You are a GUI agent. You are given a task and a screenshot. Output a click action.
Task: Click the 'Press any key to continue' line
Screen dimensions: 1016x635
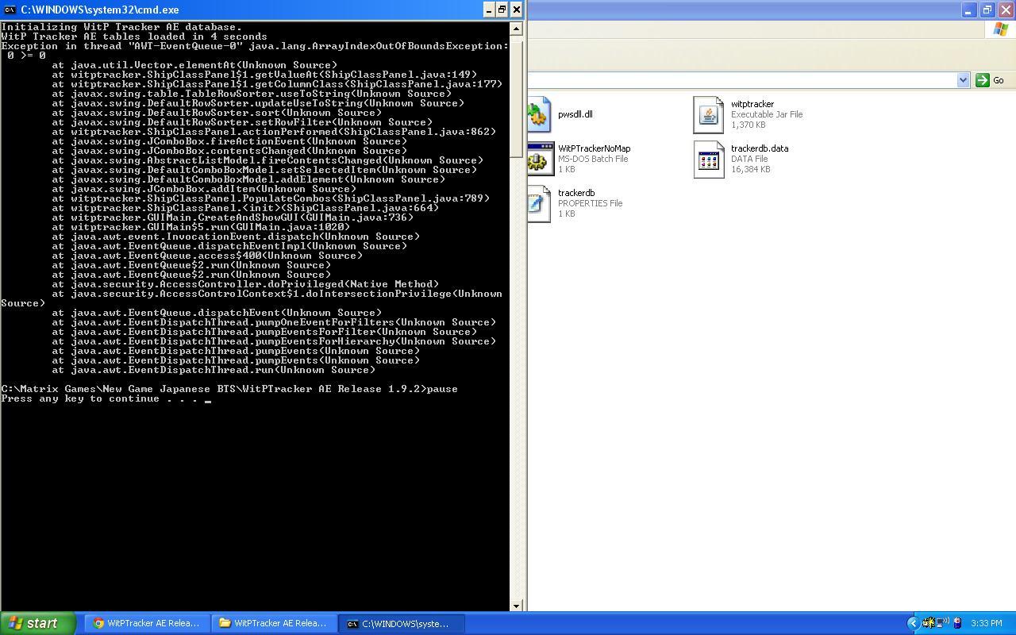[106, 398]
